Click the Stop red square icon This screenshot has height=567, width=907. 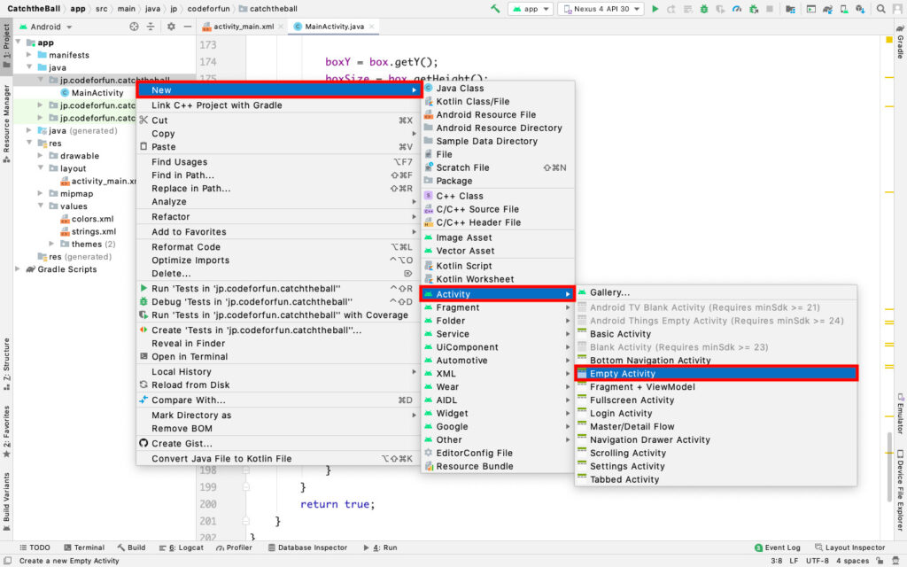(770, 9)
